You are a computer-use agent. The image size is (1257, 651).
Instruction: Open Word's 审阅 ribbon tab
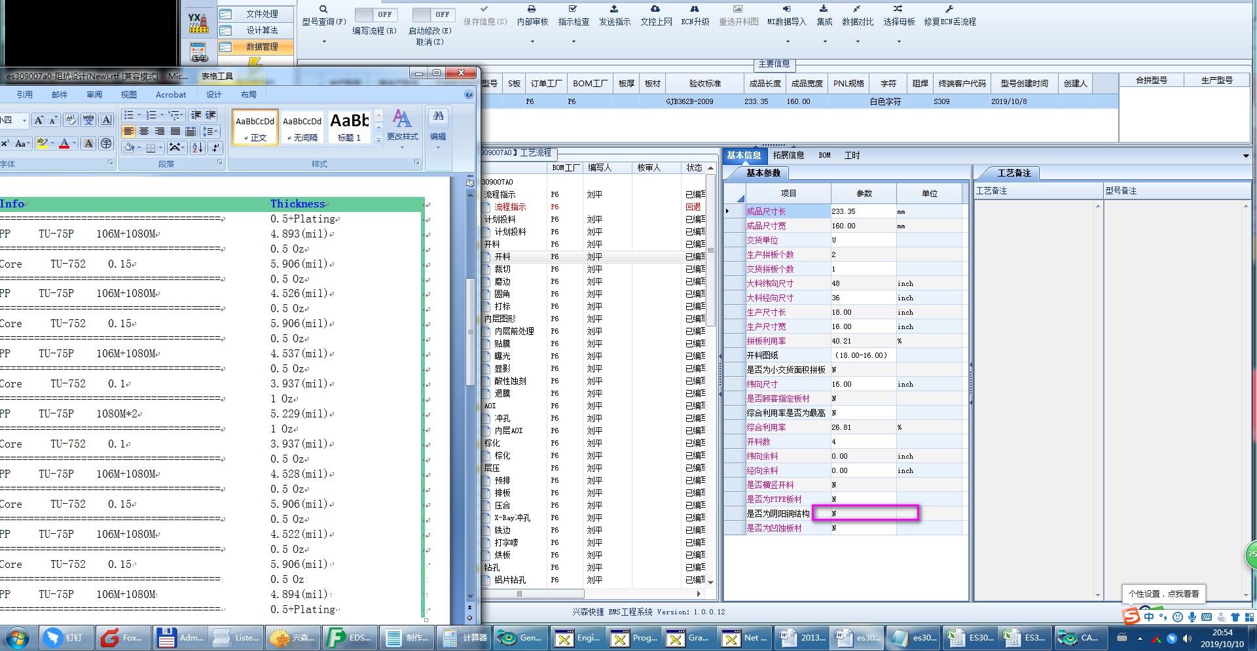[x=94, y=95]
